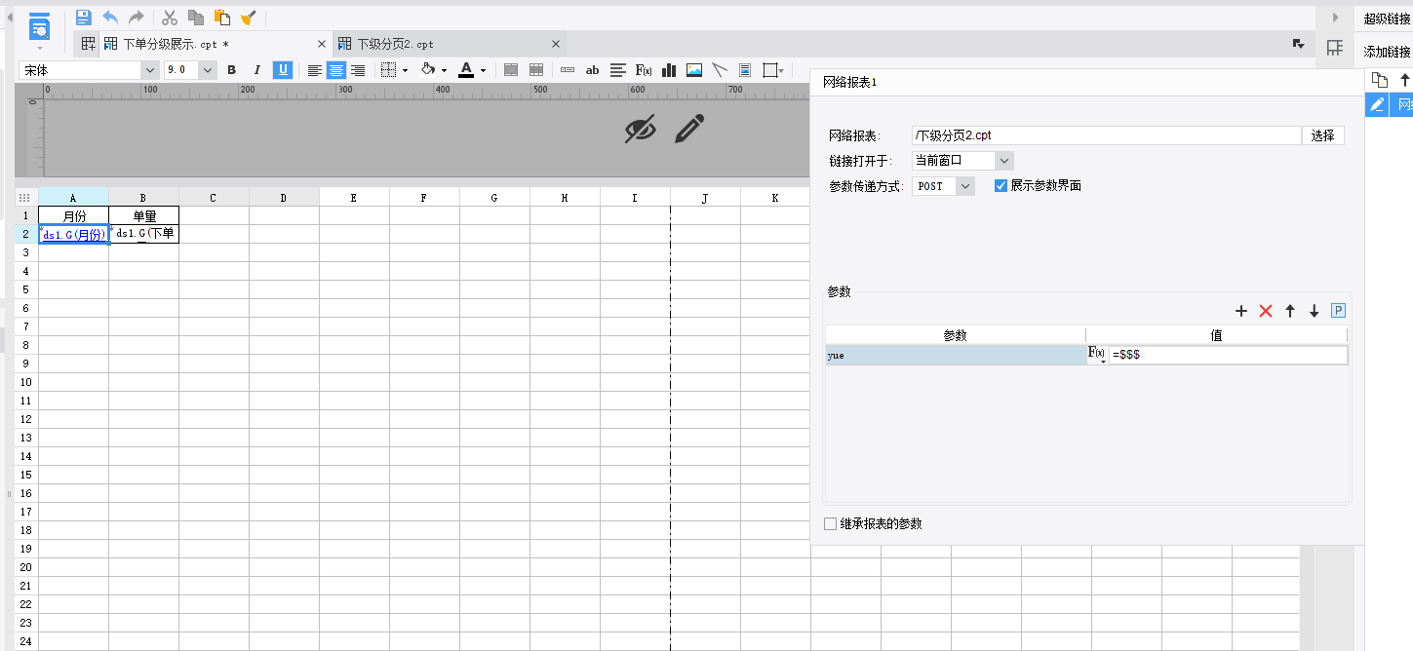Move parameter down with the arrow icon

tap(1315, 311)
